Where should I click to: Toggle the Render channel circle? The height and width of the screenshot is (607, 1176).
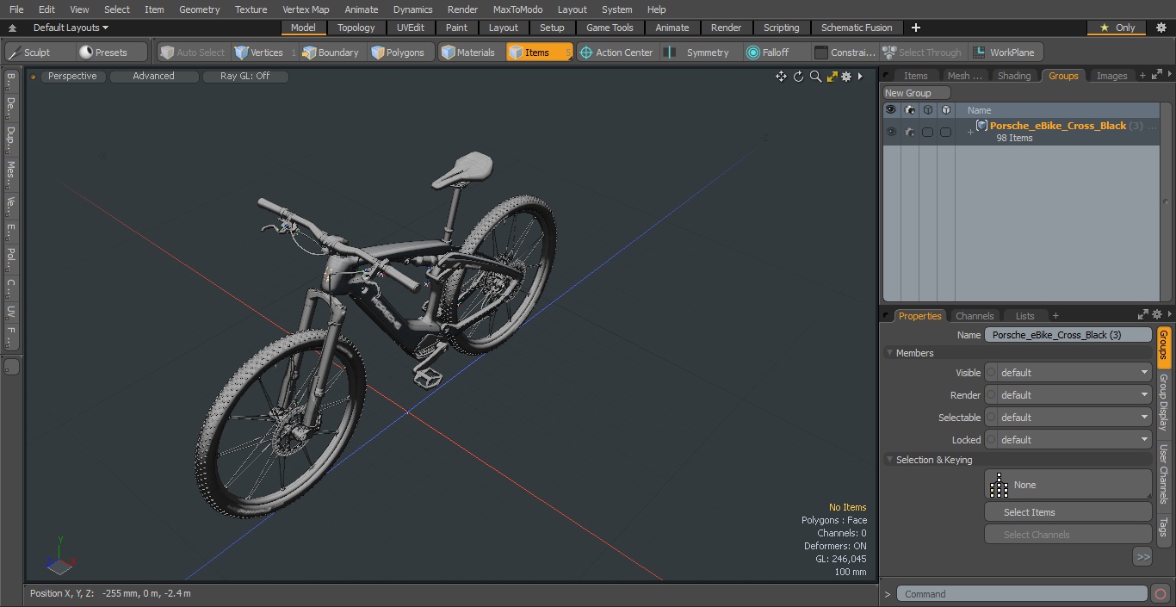tap(991, 395)
